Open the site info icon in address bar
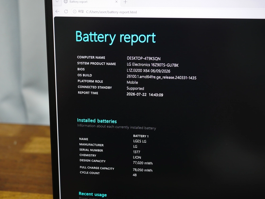The height and width of the screenshot is (199, 265). click(x=74, y=11)
